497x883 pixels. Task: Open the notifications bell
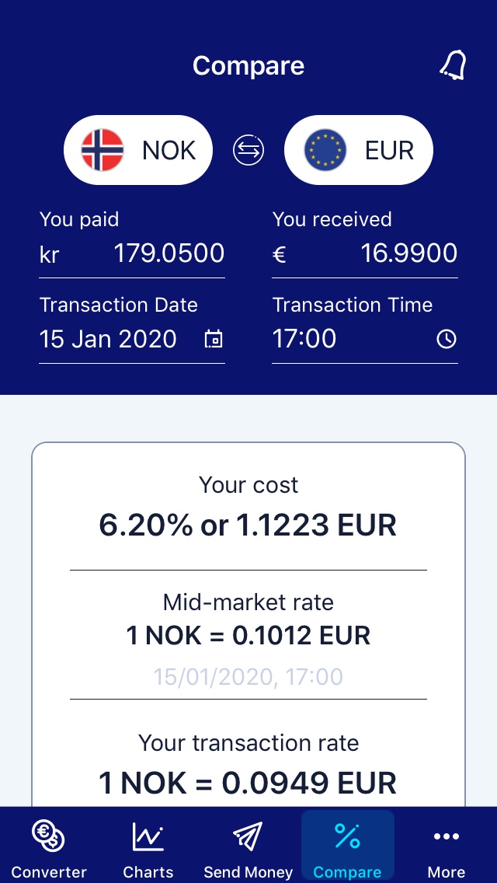coord(454,65)
